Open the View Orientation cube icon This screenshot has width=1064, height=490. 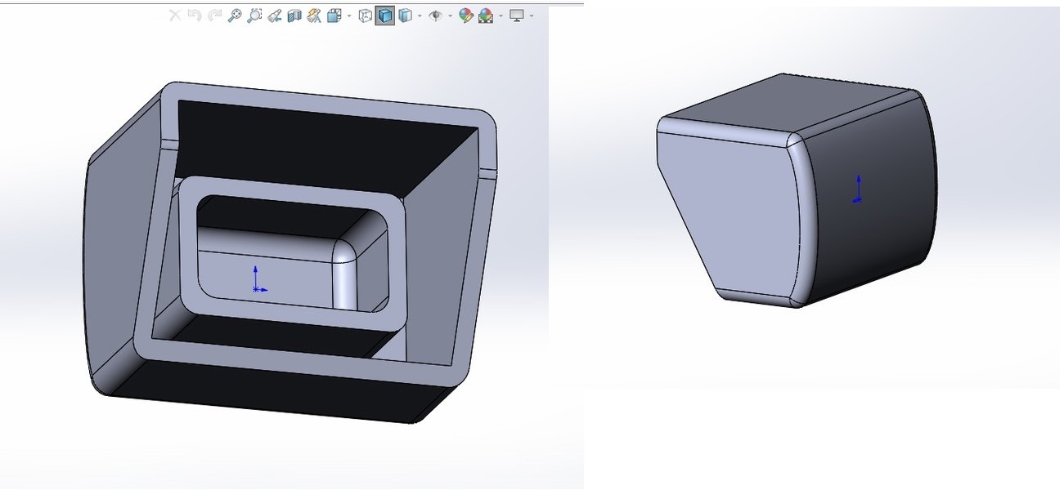(334, 16)
